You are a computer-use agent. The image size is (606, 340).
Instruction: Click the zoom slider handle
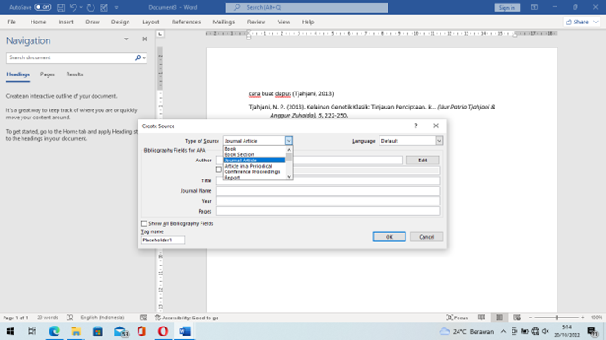557,318
